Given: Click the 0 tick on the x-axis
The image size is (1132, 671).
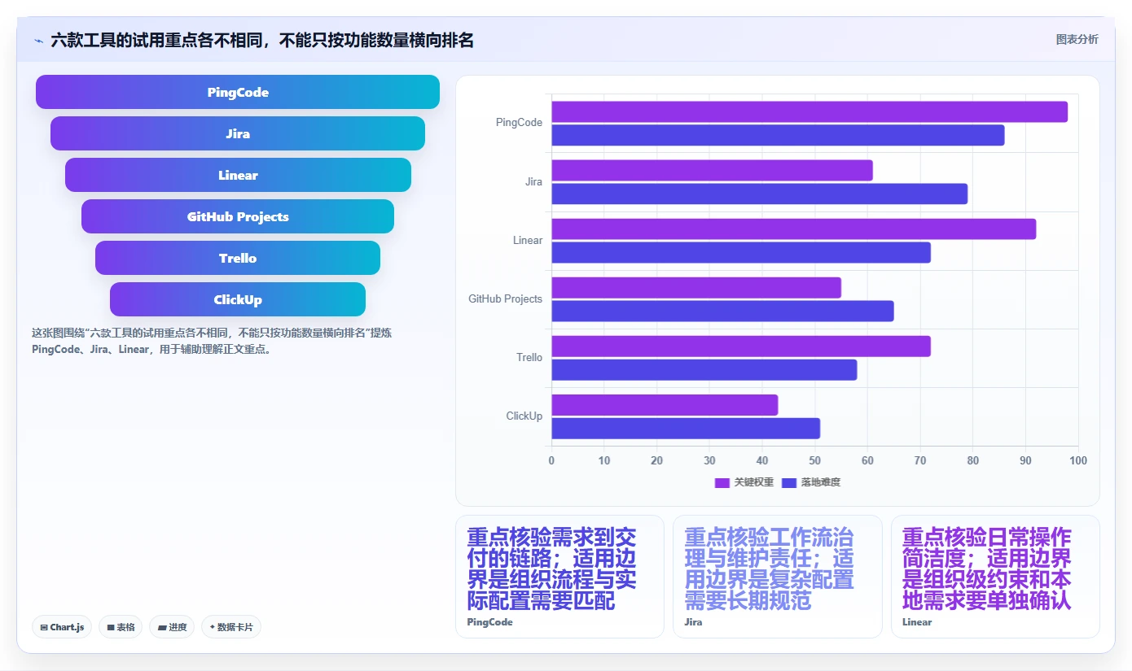Looking at the screenshot, I should tap(551, 460).
